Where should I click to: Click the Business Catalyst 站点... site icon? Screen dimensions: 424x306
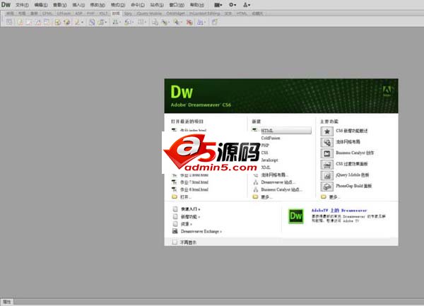pyautogui.click(x=256, y=189)
